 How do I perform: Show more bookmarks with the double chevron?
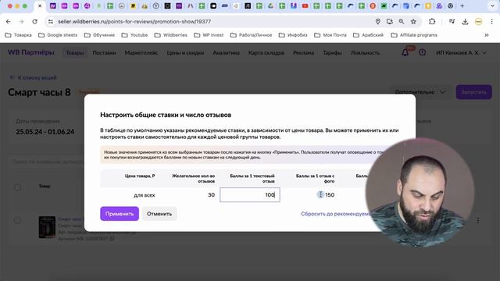487,35
